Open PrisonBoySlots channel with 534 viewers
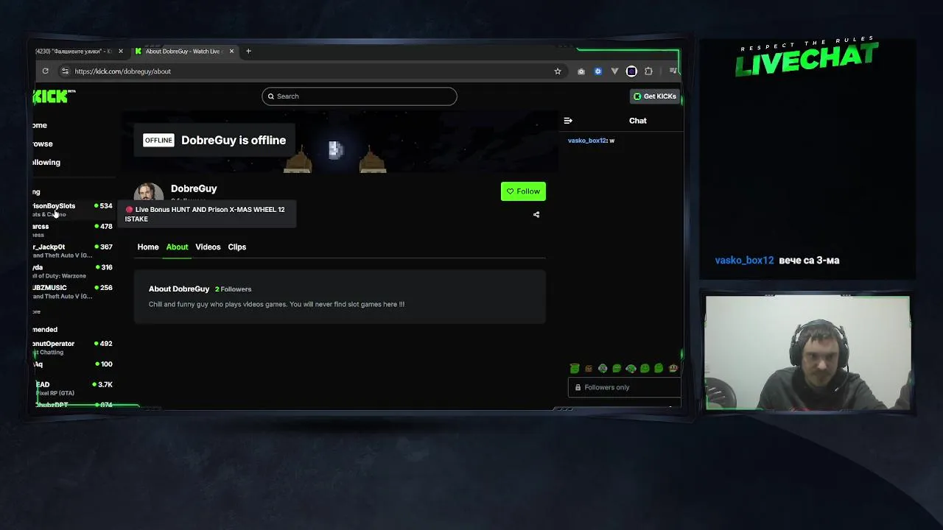Image resolution: width=943 pixels, height=530 pixels. click(x=73, y=210)
